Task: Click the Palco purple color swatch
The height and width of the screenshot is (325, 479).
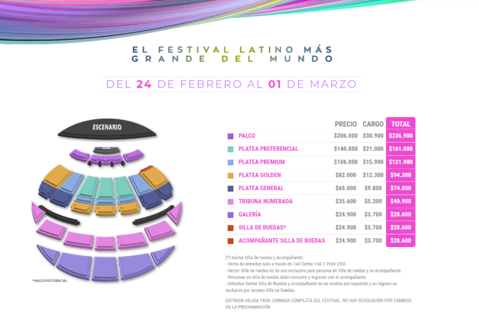Action: tap(230, 136)
